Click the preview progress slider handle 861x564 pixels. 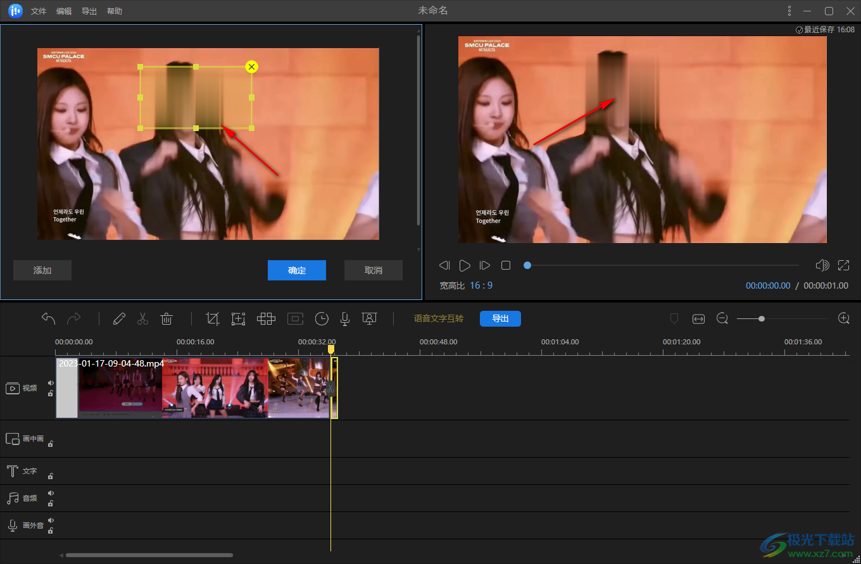[x=527, y=265]
